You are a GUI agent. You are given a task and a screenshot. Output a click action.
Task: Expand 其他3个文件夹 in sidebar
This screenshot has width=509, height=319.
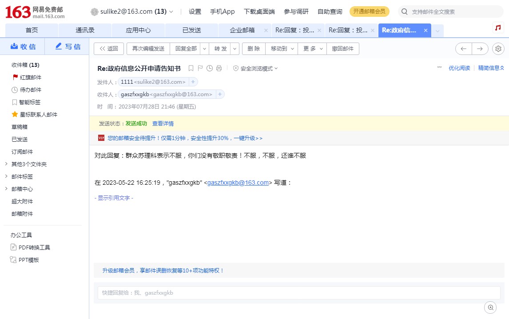pos(6,164)
